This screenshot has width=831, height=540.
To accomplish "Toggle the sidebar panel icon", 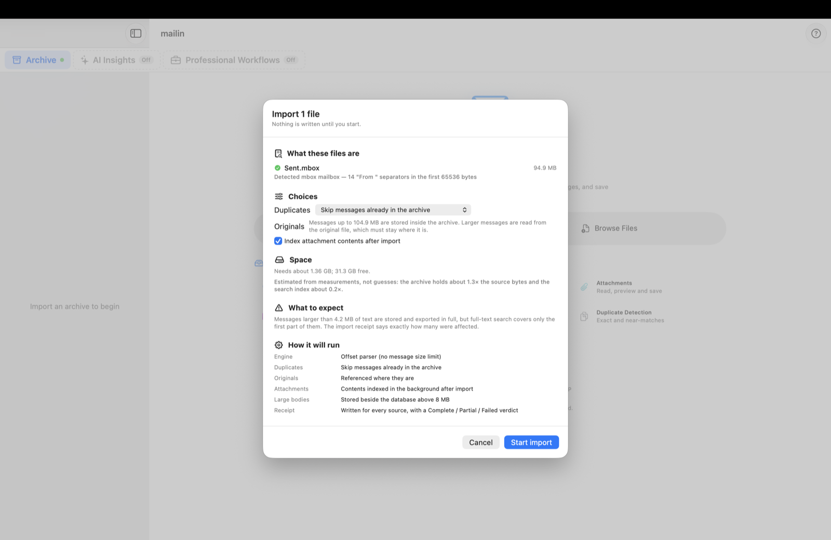I will [136, 33].
